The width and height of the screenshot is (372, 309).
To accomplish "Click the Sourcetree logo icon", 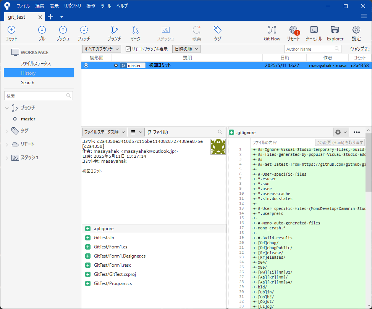I will tap(7, 6).
